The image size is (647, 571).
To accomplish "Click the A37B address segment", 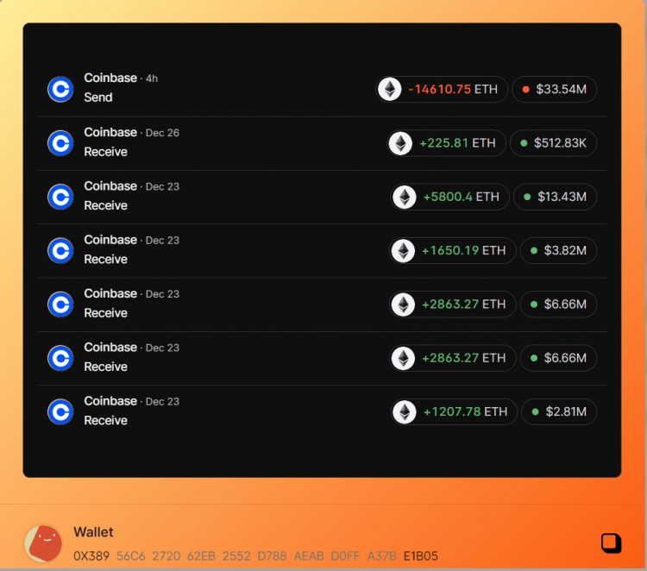I will tap(381, 556).
